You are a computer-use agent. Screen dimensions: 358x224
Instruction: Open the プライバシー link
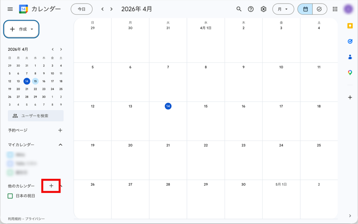pos(35,218)
